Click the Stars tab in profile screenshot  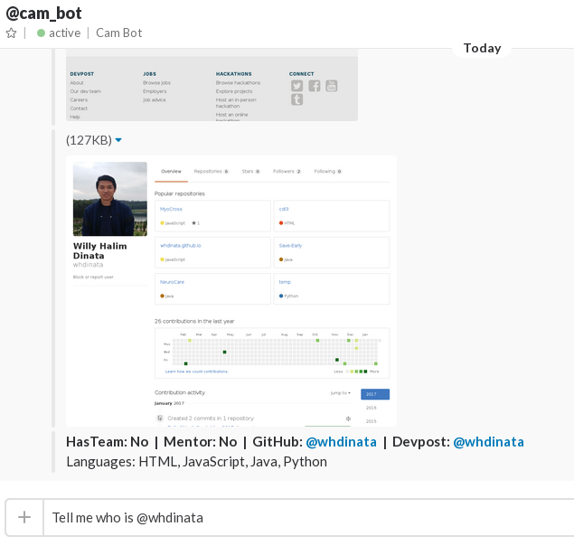click(x=250, y=172)
